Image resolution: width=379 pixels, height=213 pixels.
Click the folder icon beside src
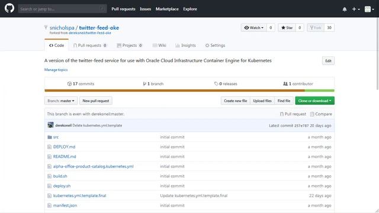pyautogui.click(x=50, y=137)
